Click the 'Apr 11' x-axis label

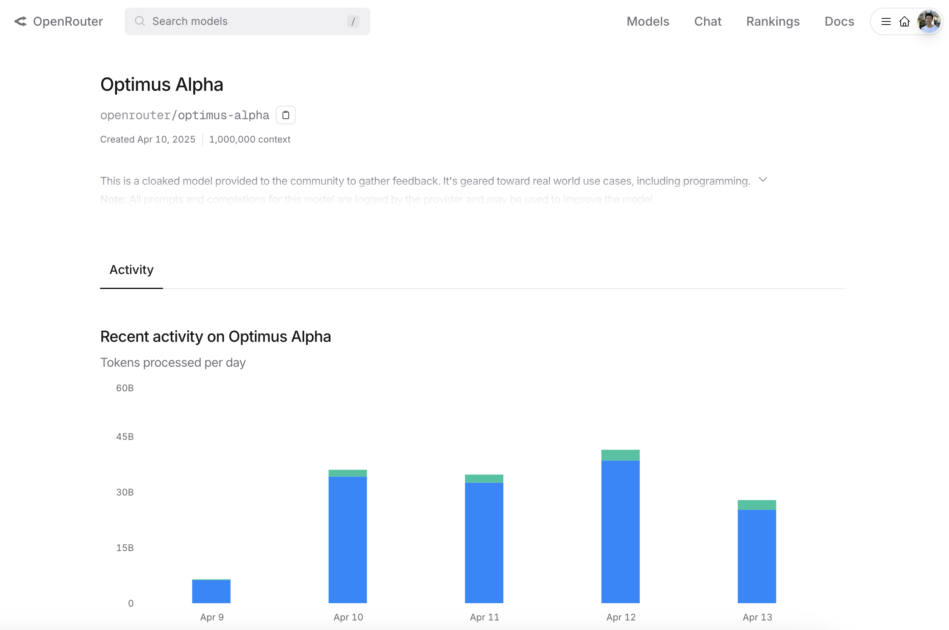coord(484,617)
